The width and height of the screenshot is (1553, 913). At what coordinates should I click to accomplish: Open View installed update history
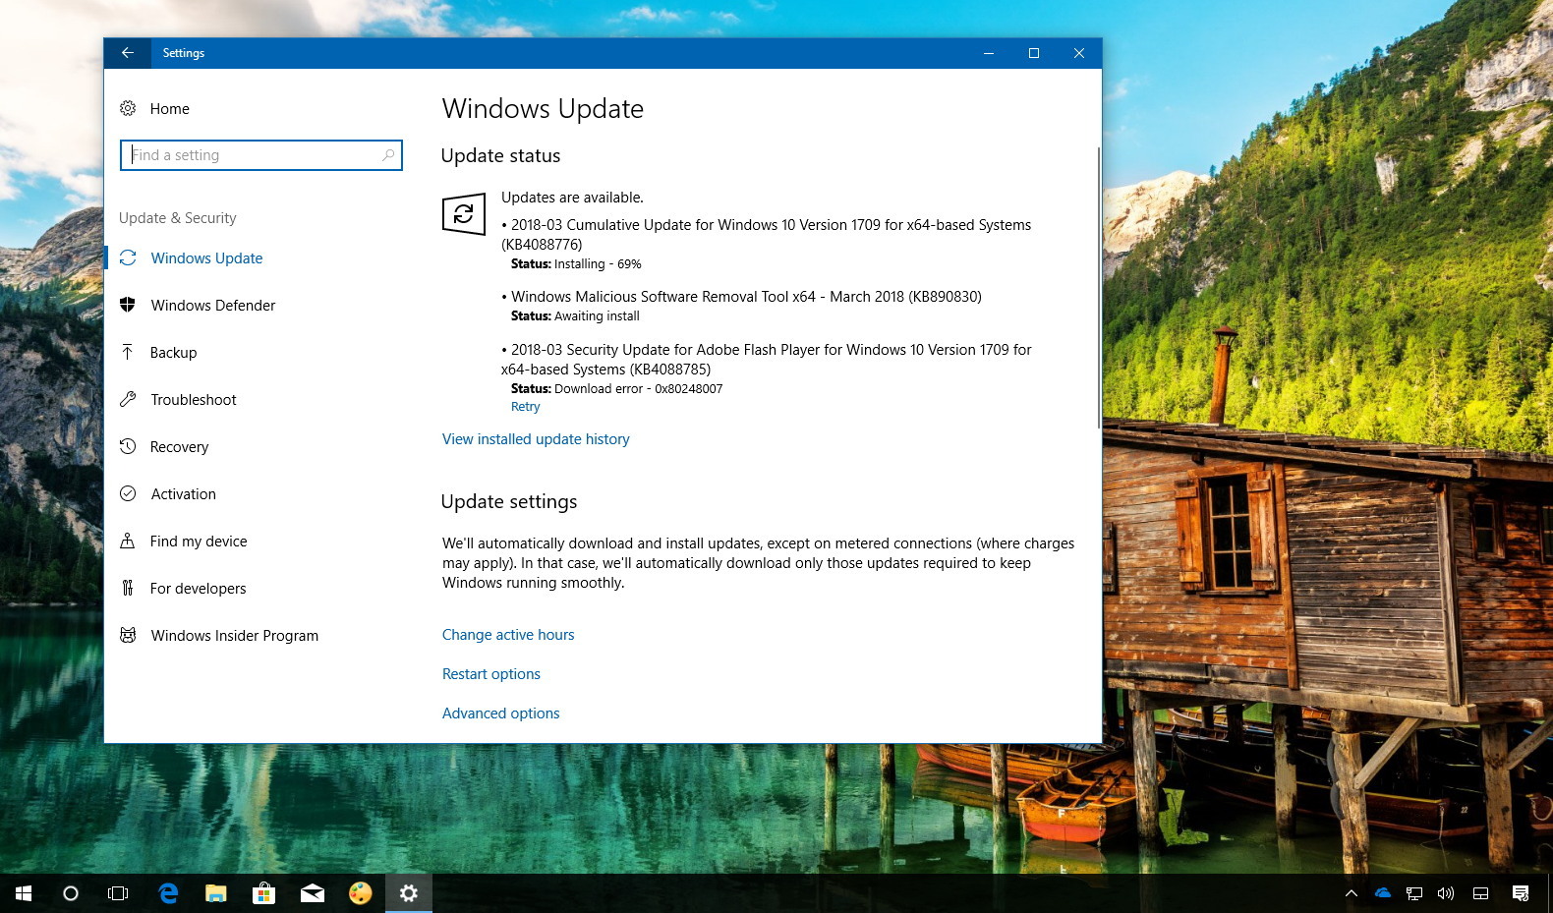tap(536, 439)
